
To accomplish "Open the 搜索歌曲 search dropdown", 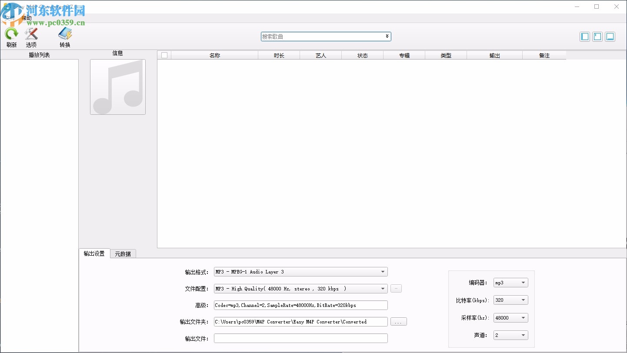I will click(x=387, y=37).
